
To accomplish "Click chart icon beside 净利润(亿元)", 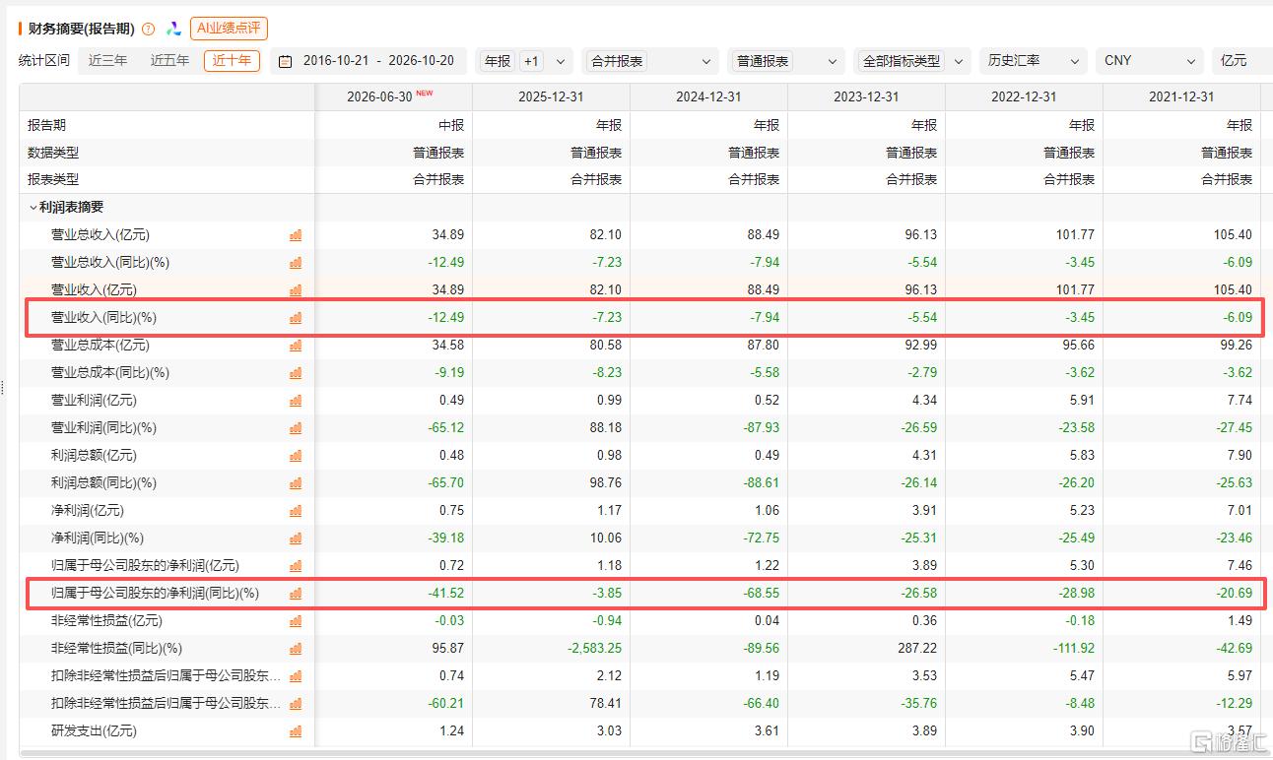I will coord(296,511).
